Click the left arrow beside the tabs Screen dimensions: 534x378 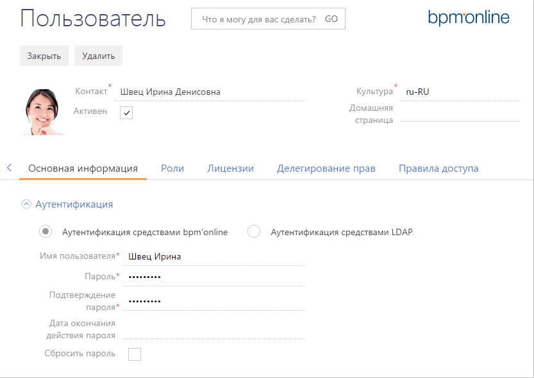(9, 167)
